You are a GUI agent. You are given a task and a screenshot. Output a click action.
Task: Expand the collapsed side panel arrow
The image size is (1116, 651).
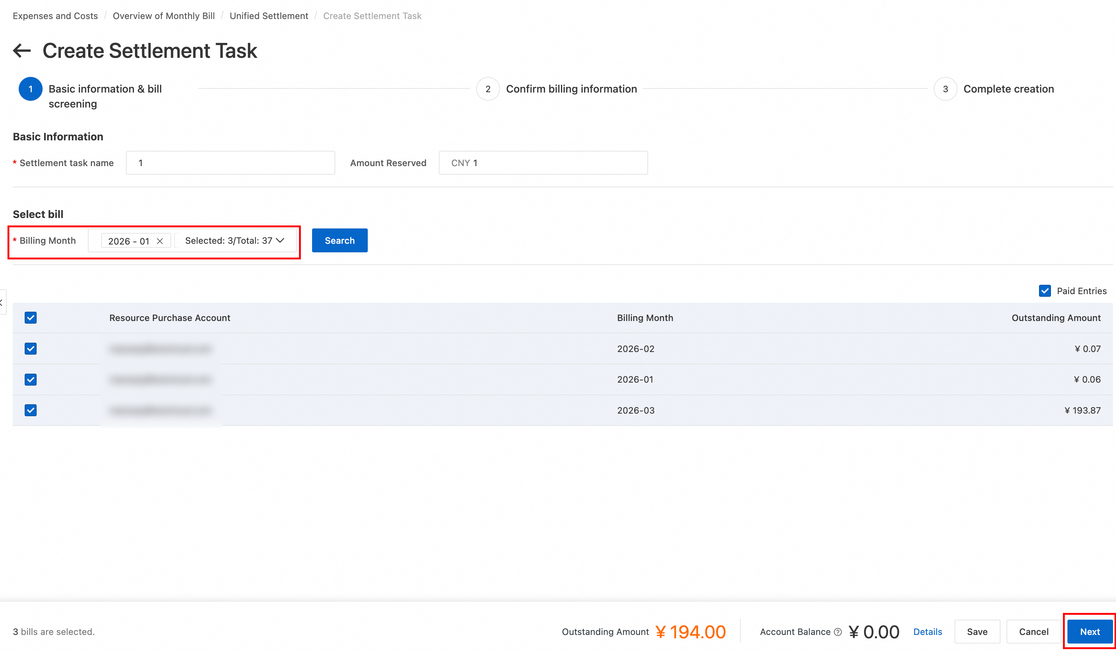pos(2,302)
